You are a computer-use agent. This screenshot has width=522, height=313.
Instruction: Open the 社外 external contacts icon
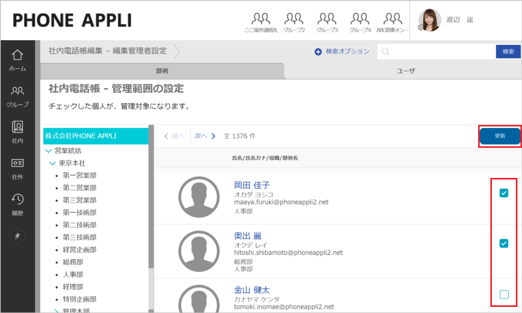17,168
